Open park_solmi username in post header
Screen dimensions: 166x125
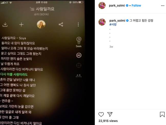click(117, 6)
